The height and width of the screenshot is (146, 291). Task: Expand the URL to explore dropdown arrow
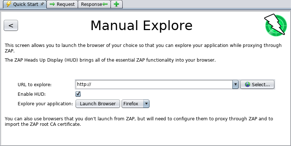pyautogui.click(x=235, y=84)
